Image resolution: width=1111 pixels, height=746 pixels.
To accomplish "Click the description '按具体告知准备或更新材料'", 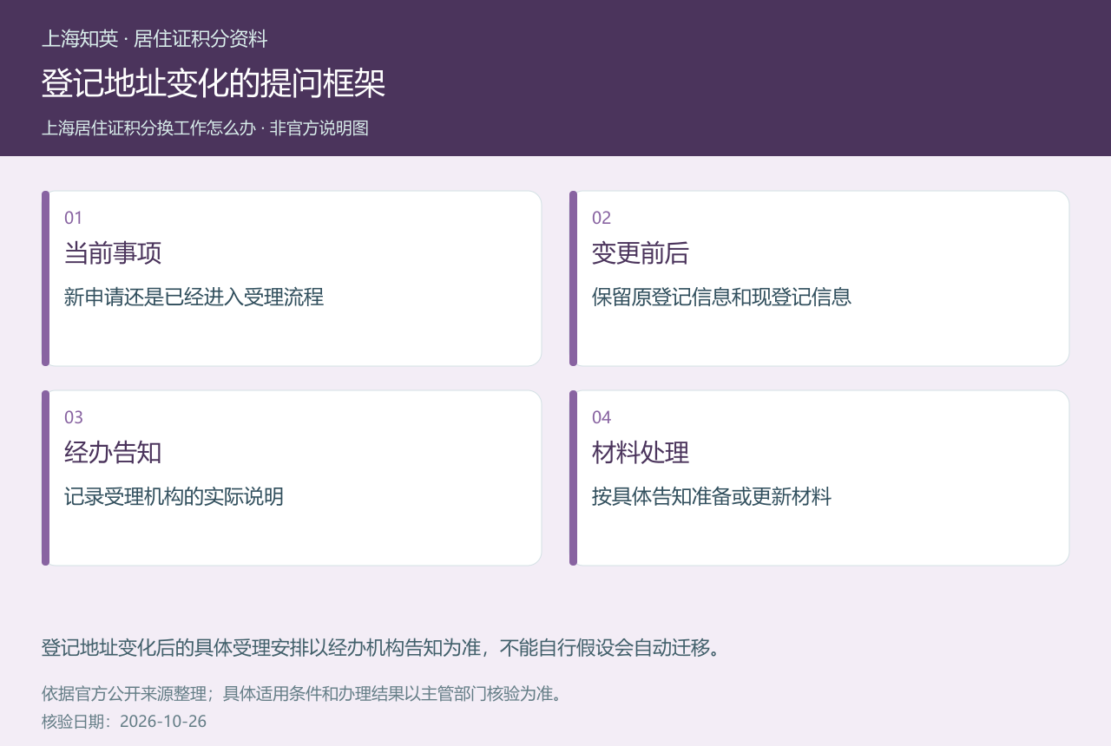I will coord(712,496).
